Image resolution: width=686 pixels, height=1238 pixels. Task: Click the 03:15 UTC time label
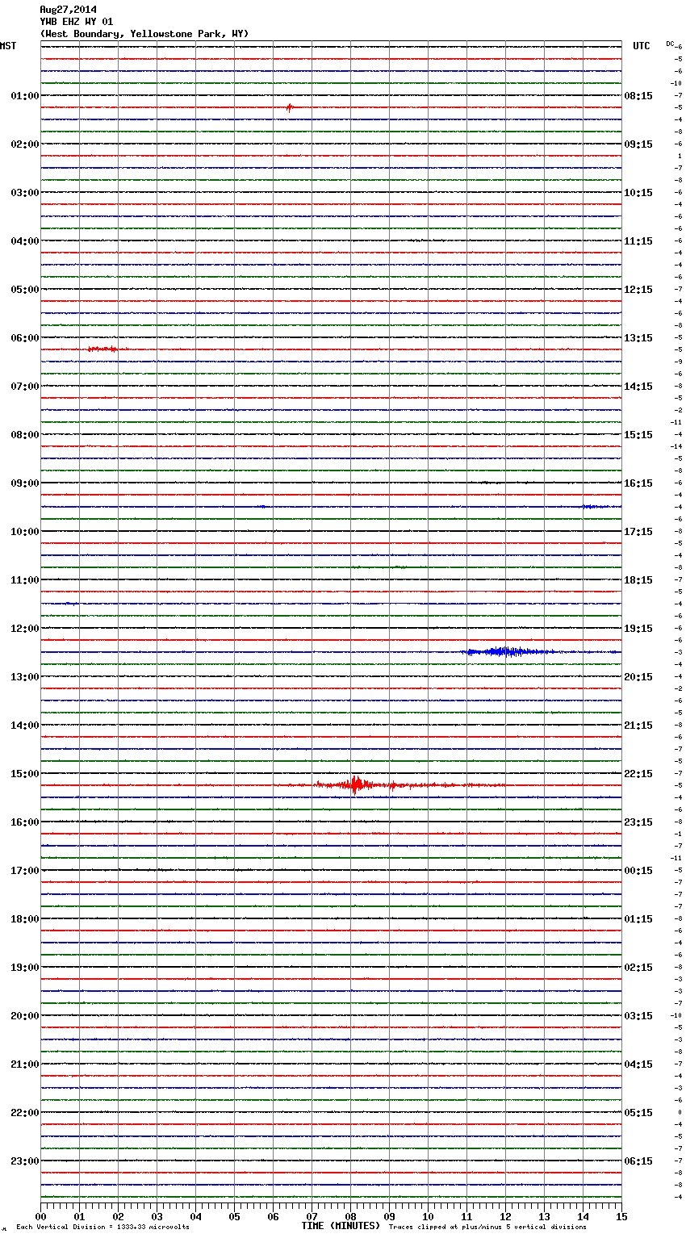pos(638,1016)
